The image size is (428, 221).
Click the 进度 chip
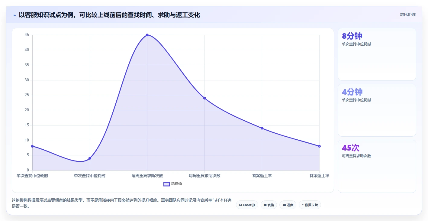pyautogui.click(x=288, y=205)
